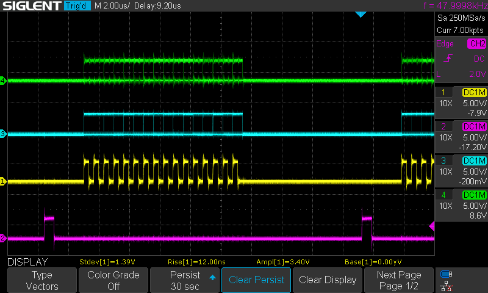
Task: Click the Rise[1]=12.00ns measurement
Action: (x=196, y=262)
